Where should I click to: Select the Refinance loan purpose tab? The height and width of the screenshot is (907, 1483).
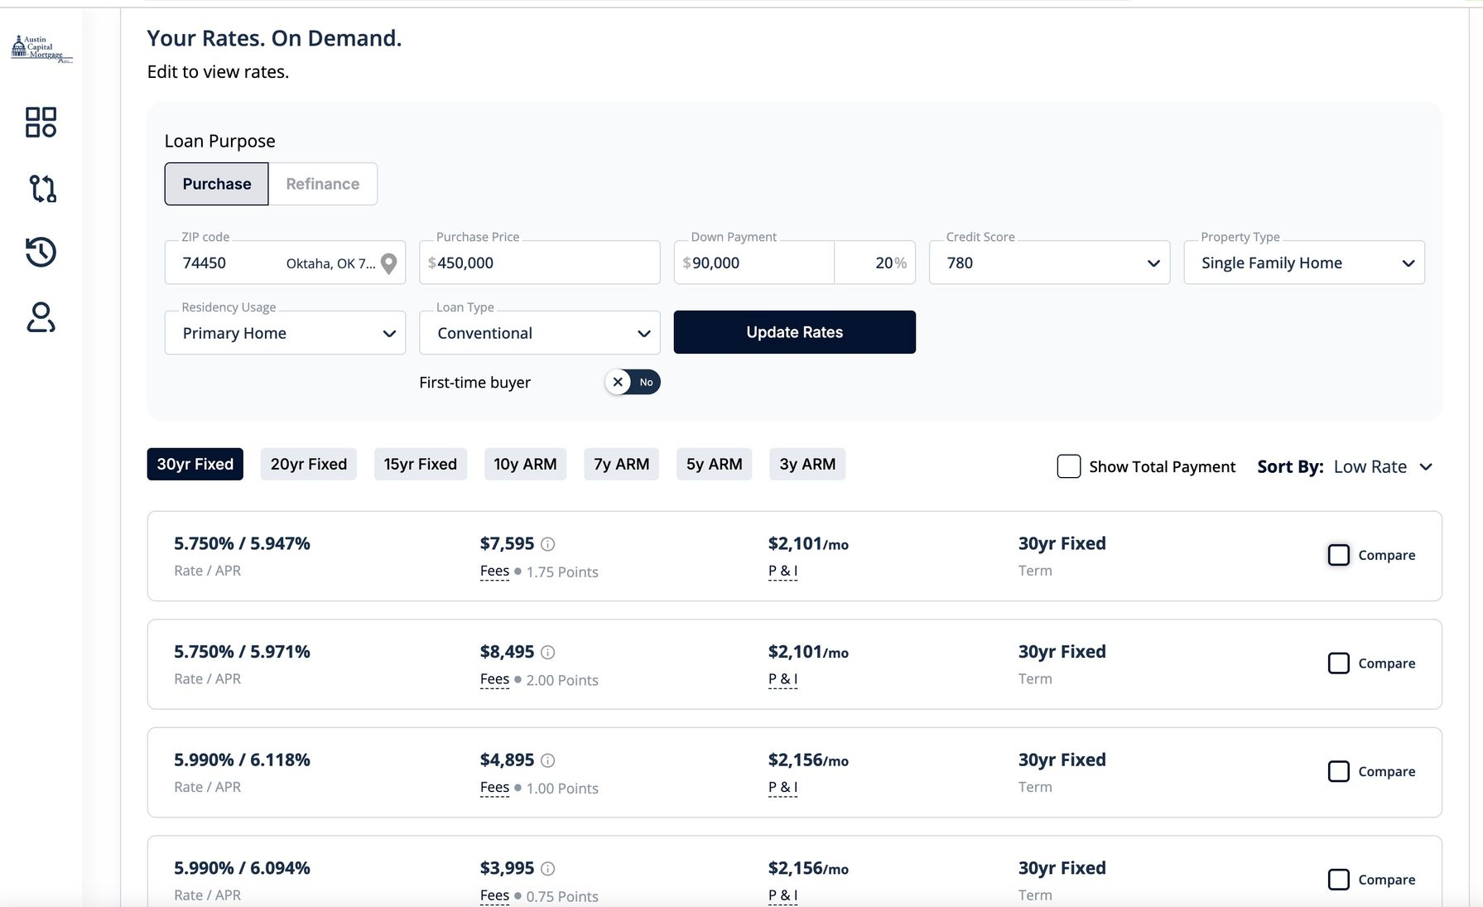(322, 184)
